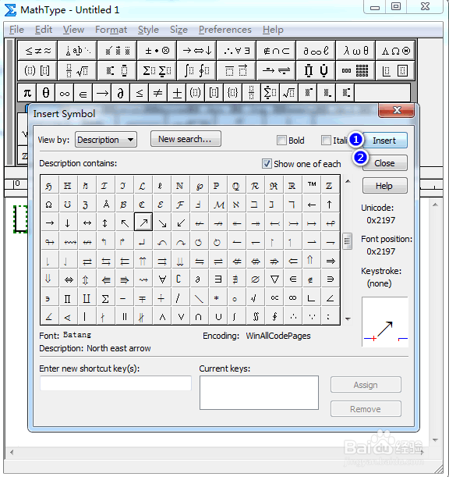Click the Remove shortcut button
449x477 pixels.
click(x=366, y=409)
